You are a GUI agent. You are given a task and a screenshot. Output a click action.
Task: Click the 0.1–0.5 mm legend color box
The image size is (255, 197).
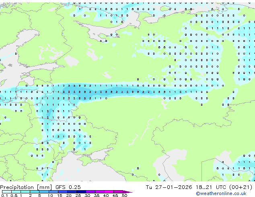pos(7,192)
